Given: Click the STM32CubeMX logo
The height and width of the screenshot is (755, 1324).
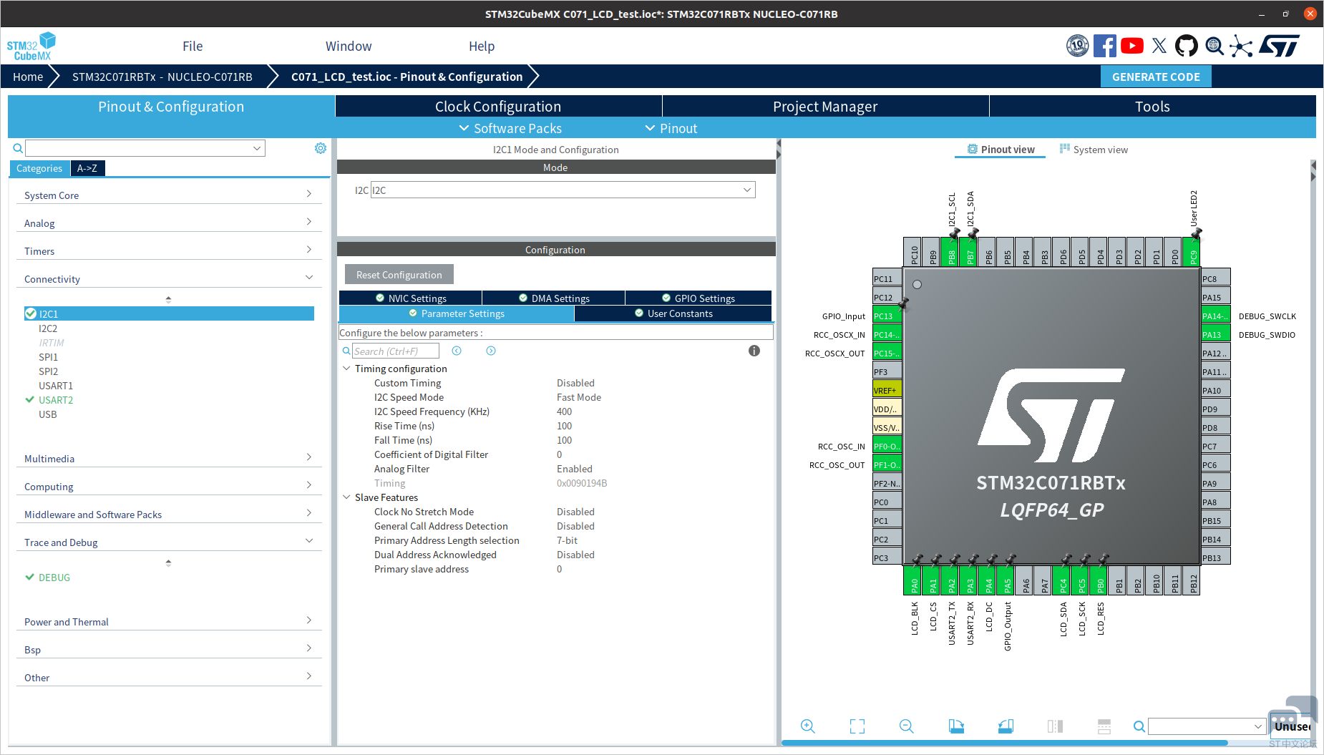Looking at the screenshot, I should [31, 46].
